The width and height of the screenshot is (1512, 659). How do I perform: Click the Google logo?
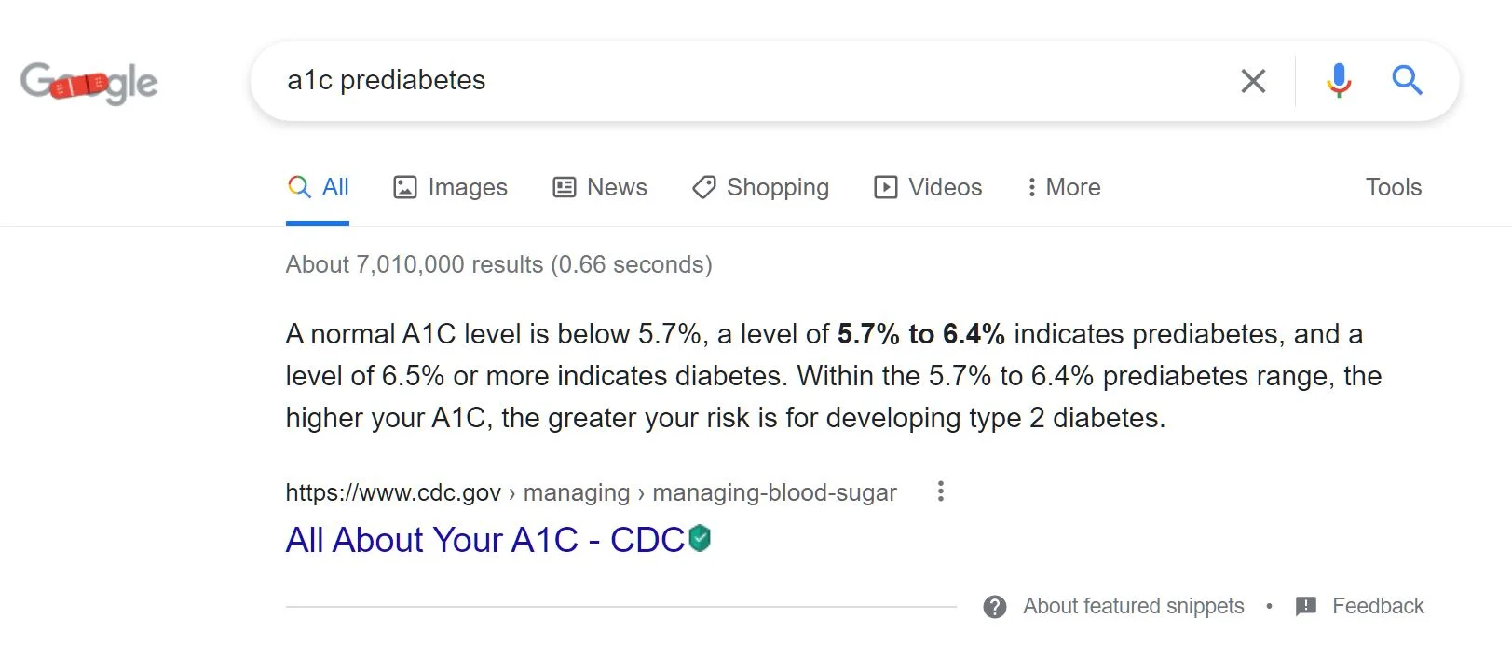(89, 83)
